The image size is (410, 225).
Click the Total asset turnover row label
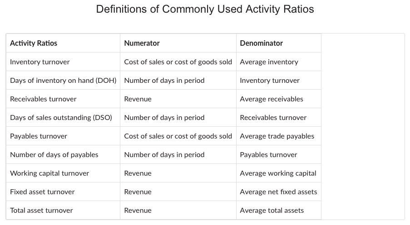pyautogui.click(x=41, y=211)
